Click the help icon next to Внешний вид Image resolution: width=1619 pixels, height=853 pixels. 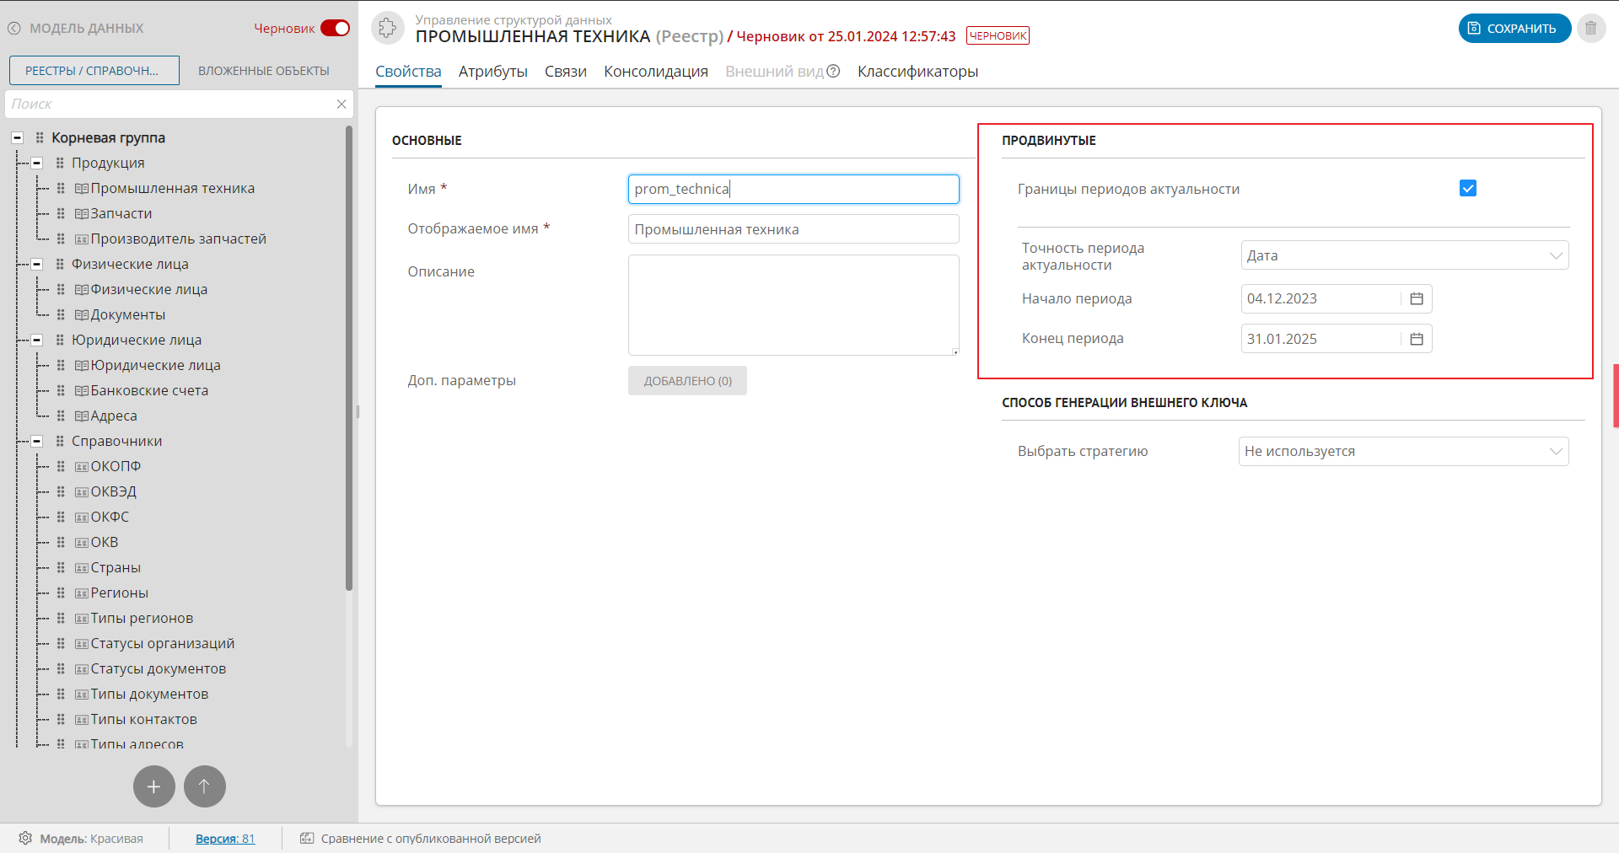833,72
